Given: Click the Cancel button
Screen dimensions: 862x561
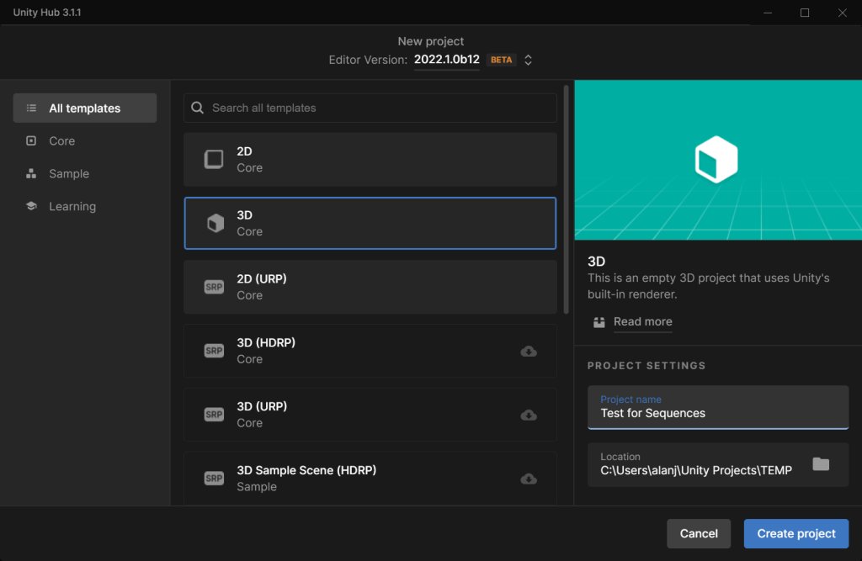Looking at the screenshot, I should tap(699, 533).
